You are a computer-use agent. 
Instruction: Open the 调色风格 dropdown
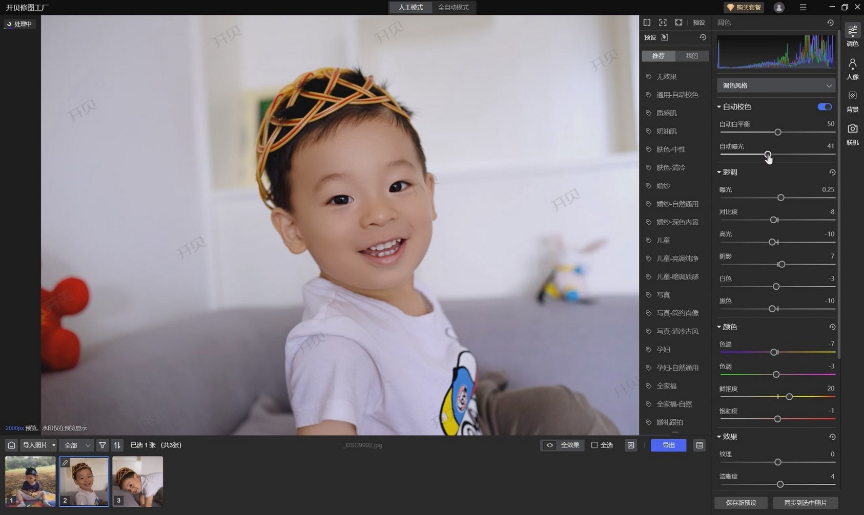[776, 85]
